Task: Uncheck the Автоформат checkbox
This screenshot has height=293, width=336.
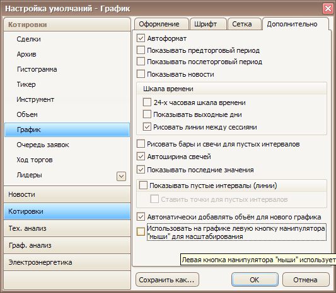Action: click(141, 38)
